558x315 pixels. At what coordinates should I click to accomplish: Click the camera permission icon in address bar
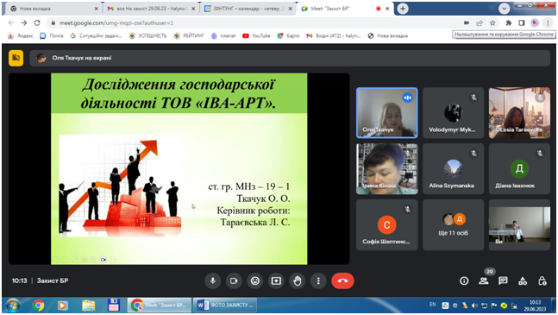(467, 22)
